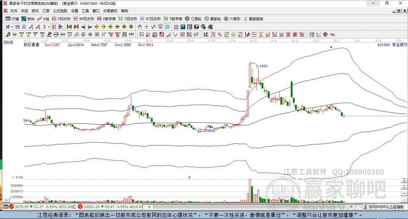Select the red fan lines tool
408x219 pixels.
(148, 34)
